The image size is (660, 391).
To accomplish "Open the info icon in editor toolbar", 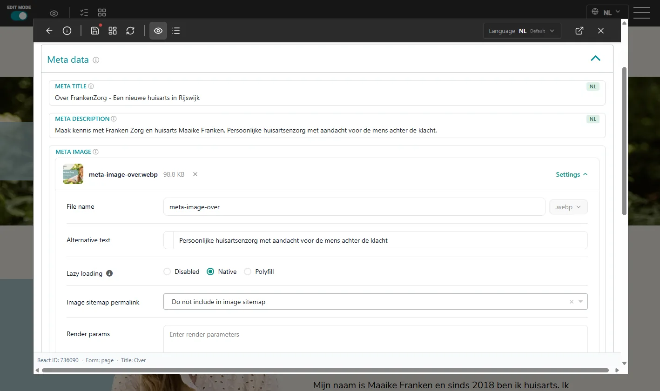I will coord(67,31).
